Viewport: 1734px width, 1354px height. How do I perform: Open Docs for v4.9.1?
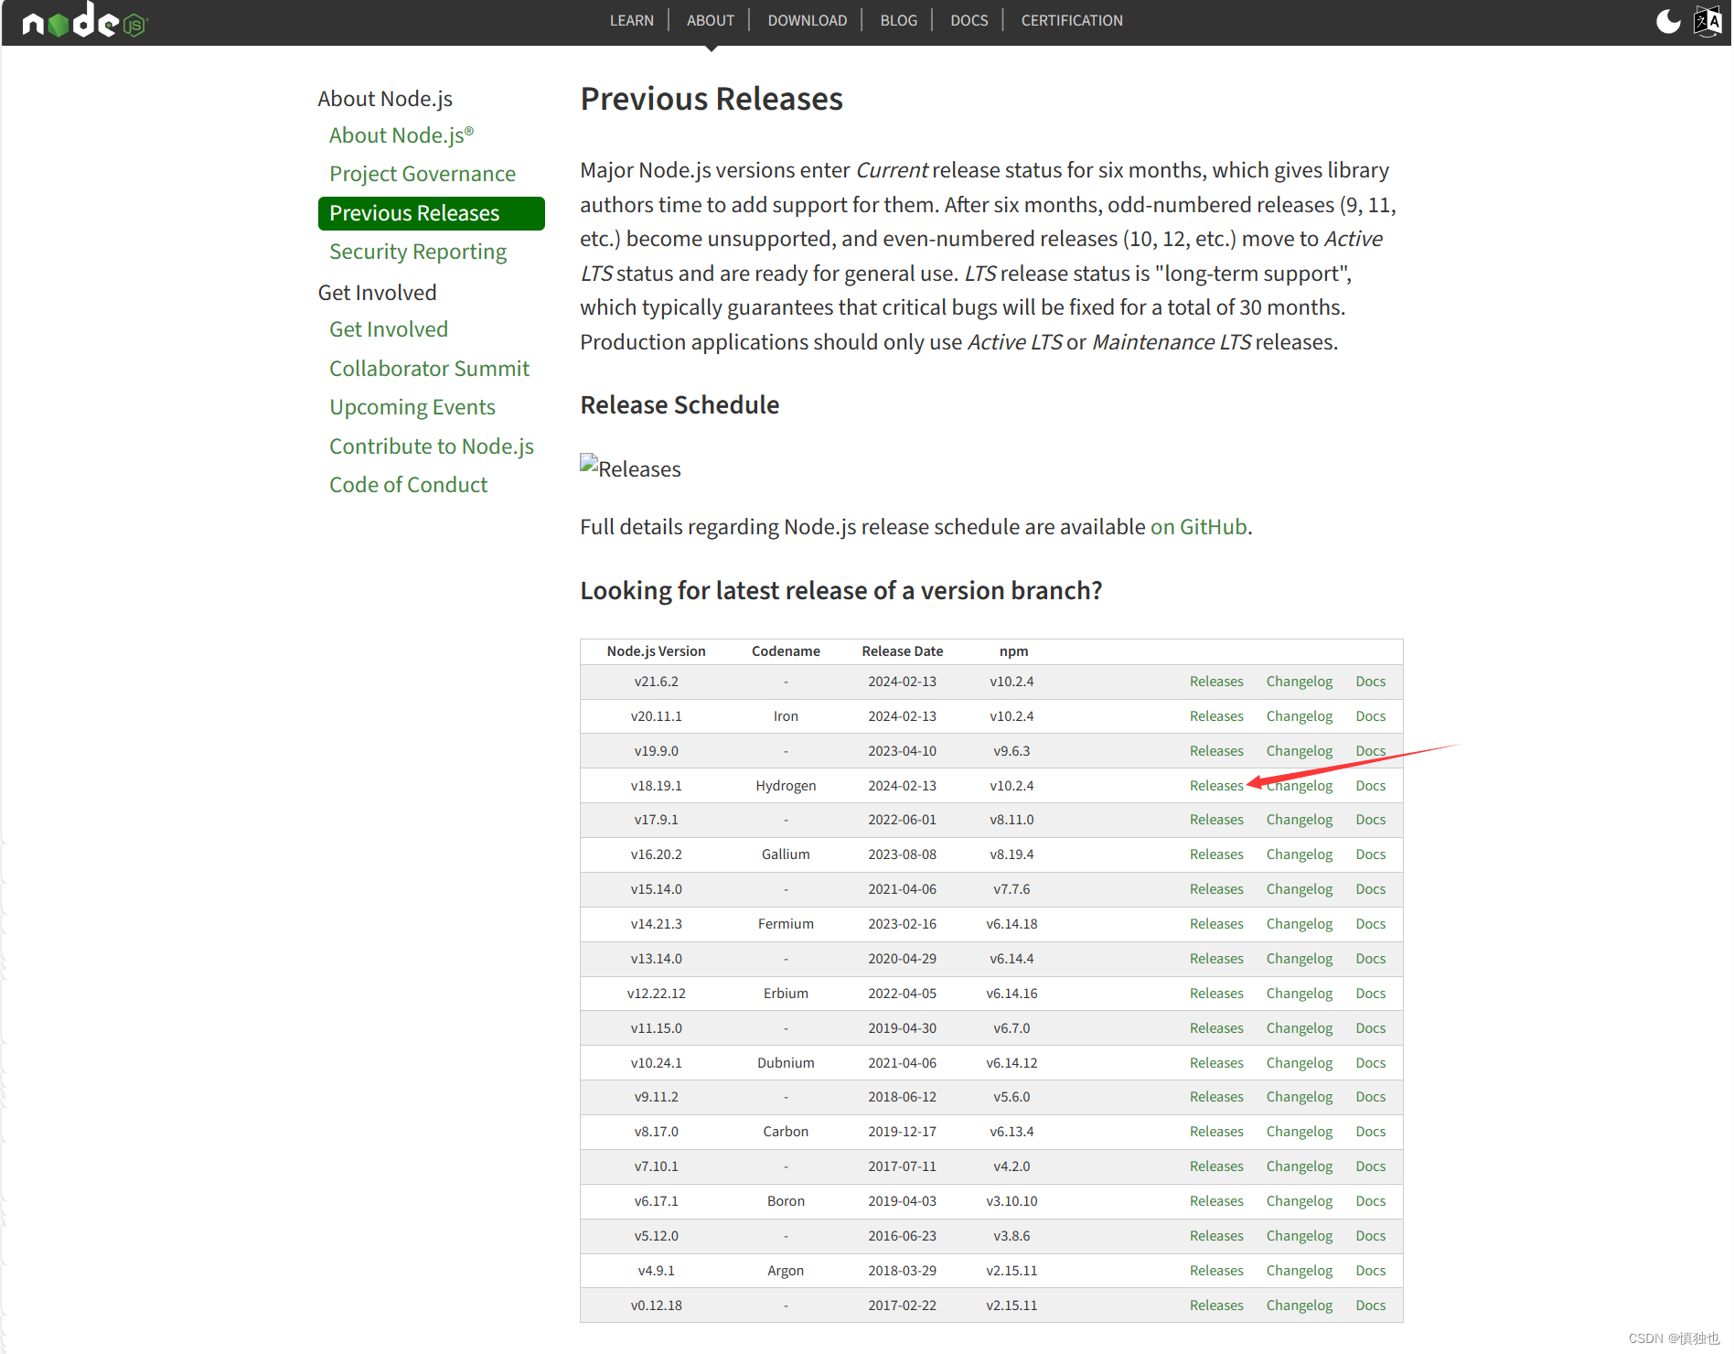tap(1370, 1271)
